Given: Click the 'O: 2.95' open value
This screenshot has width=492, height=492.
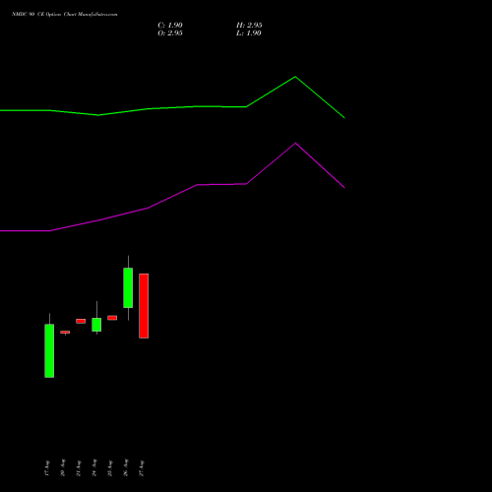Looking at the screenshot, I should [x=170, y=33].
